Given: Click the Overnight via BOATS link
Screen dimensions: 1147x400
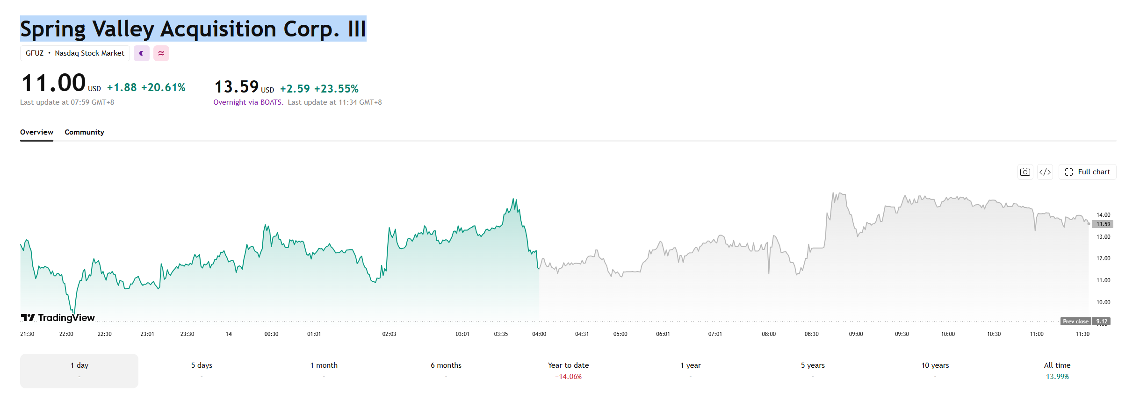Looking at the screenshot, I should [x=248, y=102].
